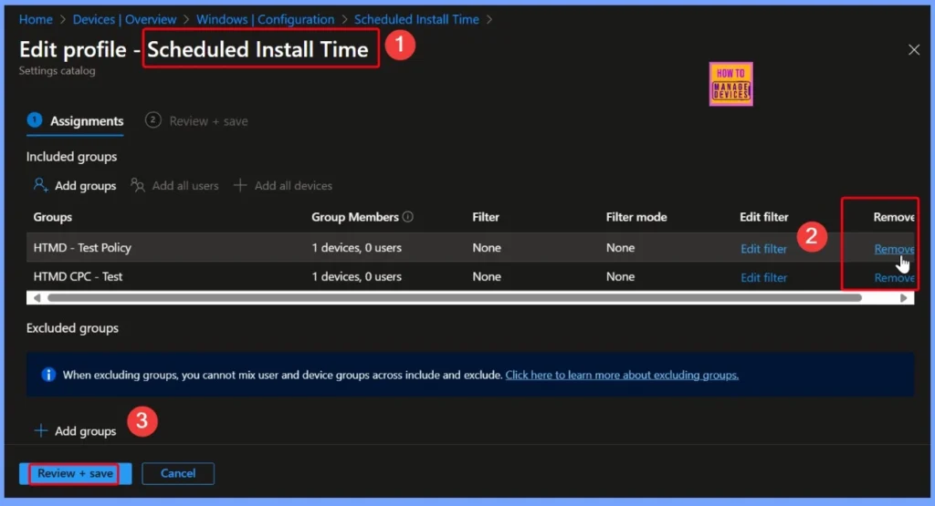
Task: Click the Add all devices plus icon
Action: [x=240, y=185]
